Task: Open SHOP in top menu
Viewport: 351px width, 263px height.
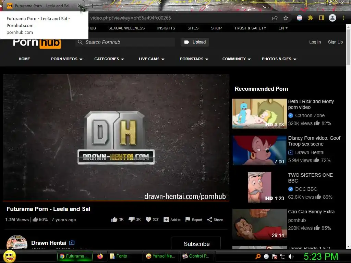Action: tap(216, 28)
